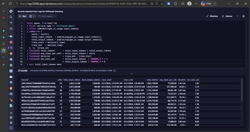The width and height of the screenshot is (250, 132).
Task: Sort by the total_input_tokens column header
Action: [72, 80]
